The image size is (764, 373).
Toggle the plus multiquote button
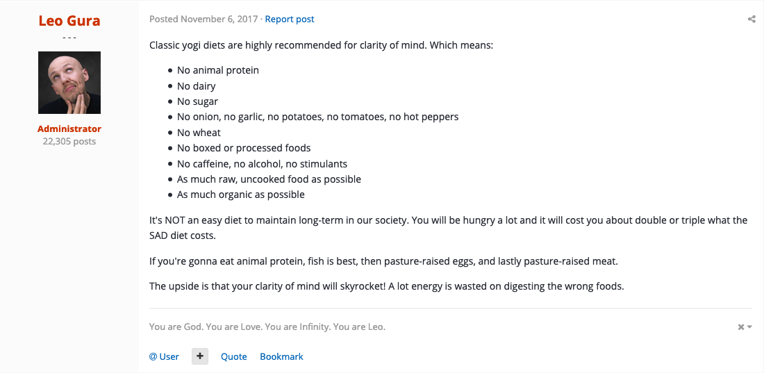click(200, 356)
